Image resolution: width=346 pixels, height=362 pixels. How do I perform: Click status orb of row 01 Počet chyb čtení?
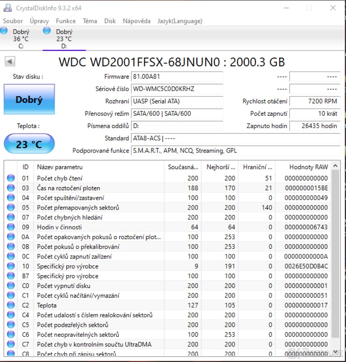click(11, 178)
